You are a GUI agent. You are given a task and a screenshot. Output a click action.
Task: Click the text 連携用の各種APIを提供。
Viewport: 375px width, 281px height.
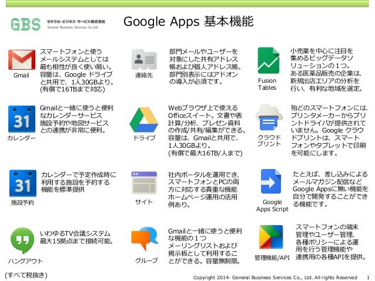pos(331,257)
